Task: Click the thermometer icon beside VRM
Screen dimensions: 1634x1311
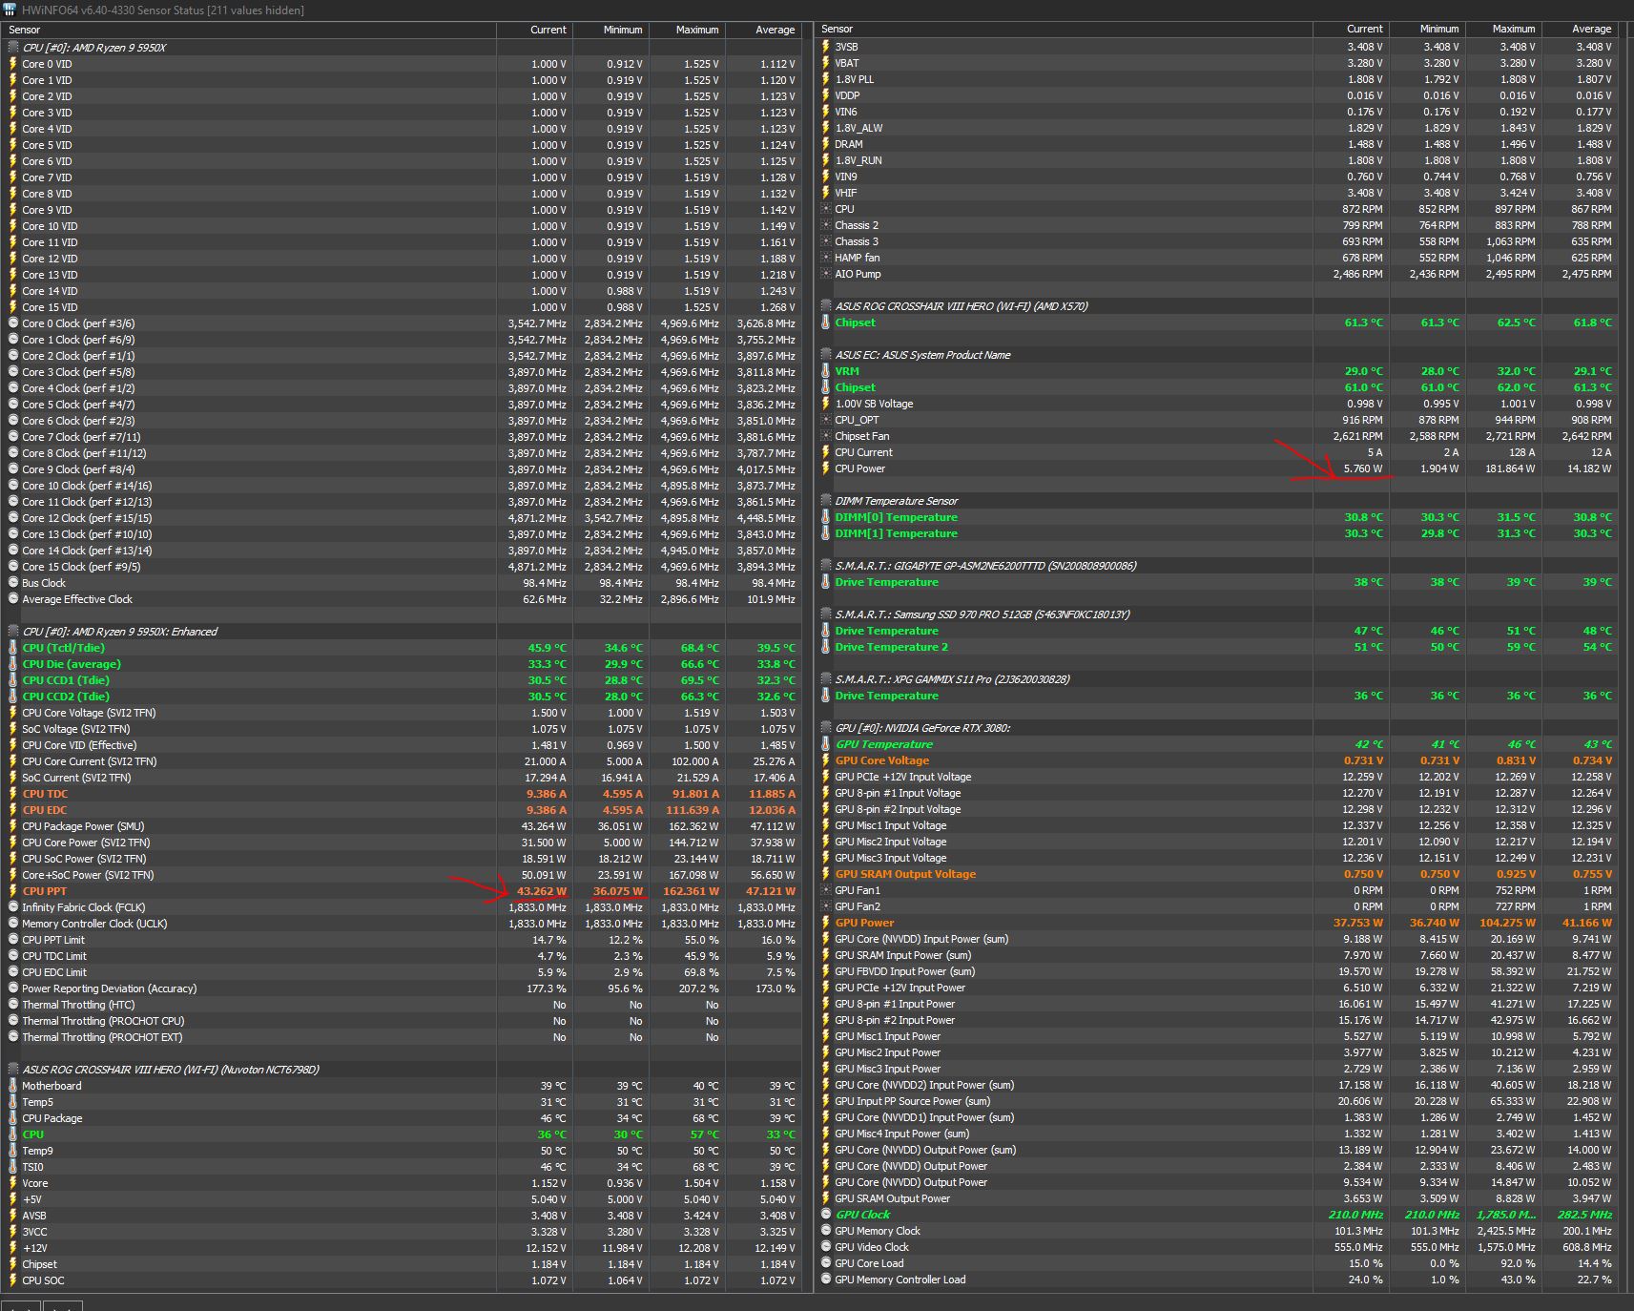Action: click(826, 371)
